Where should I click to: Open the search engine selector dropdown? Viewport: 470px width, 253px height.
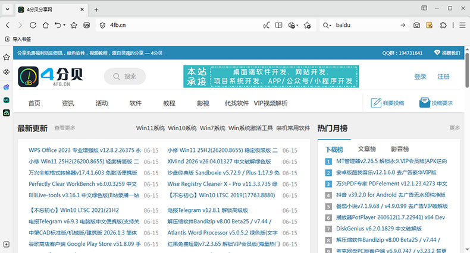(327, 26)
